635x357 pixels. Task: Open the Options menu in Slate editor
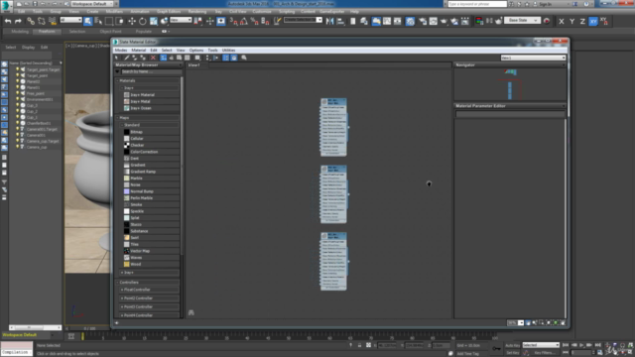click(x=196, y=51)
